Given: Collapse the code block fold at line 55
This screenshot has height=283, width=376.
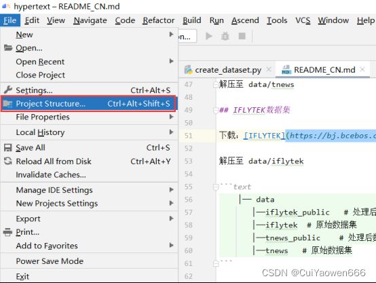Looking at the screenshot, I should (216, 187).
